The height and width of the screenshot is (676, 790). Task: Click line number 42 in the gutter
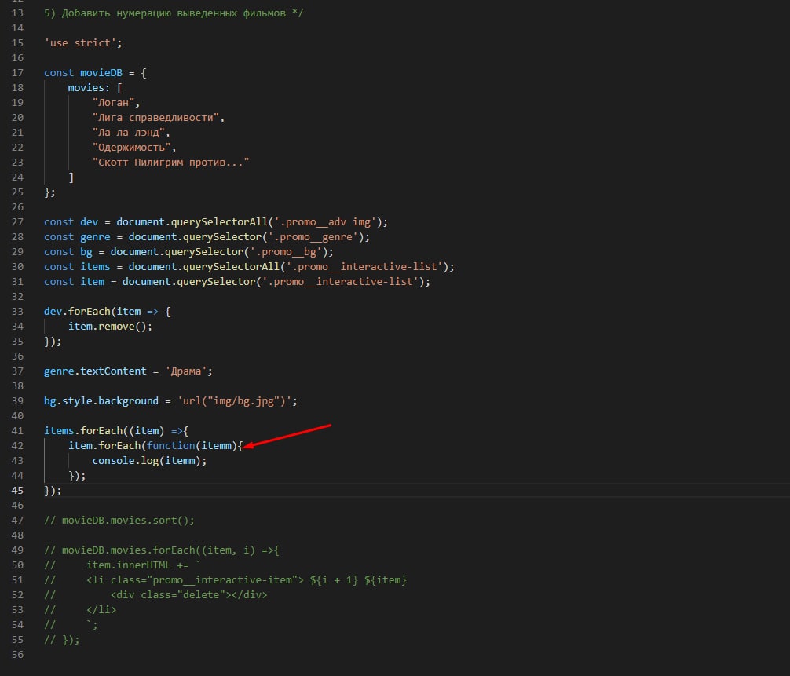click(17, 446)
